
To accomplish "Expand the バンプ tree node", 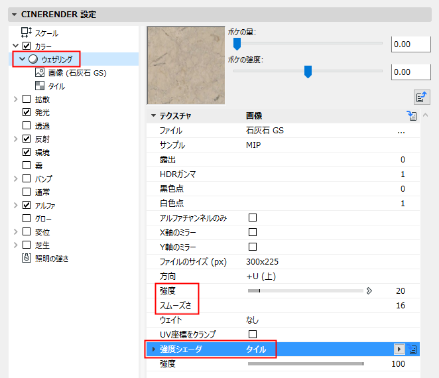I will tap(16, 178).
